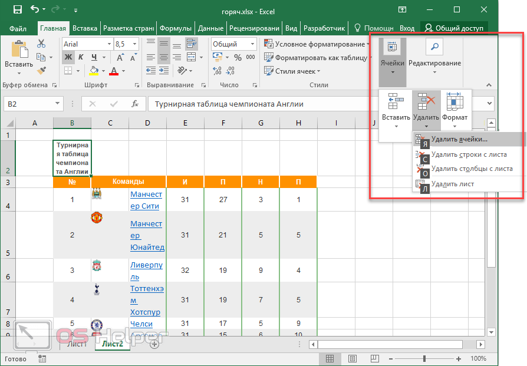
Task: Select the Format Painter brush icon
Action: (x=41, y=71)
